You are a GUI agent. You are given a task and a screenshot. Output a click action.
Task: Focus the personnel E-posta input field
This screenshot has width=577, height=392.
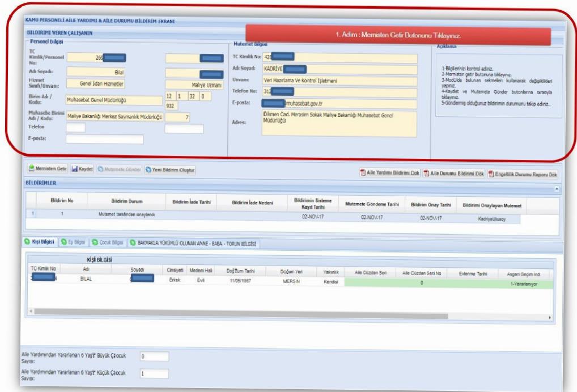104,140
